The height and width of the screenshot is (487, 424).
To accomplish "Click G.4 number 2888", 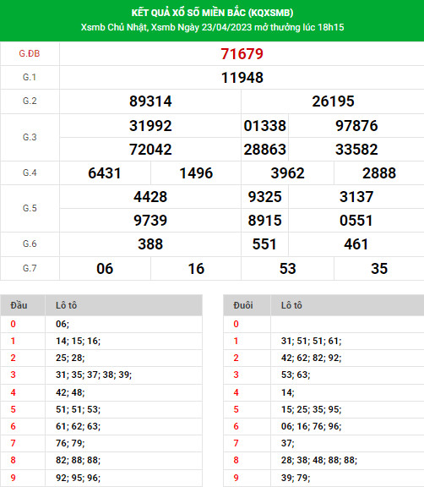I will coord(379,173).
